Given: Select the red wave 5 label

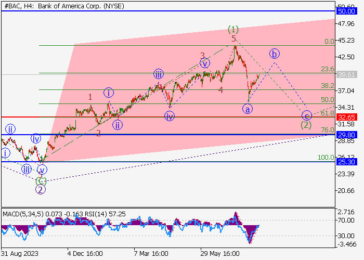Looking at the screenshot, I should (x=234, y=39).
